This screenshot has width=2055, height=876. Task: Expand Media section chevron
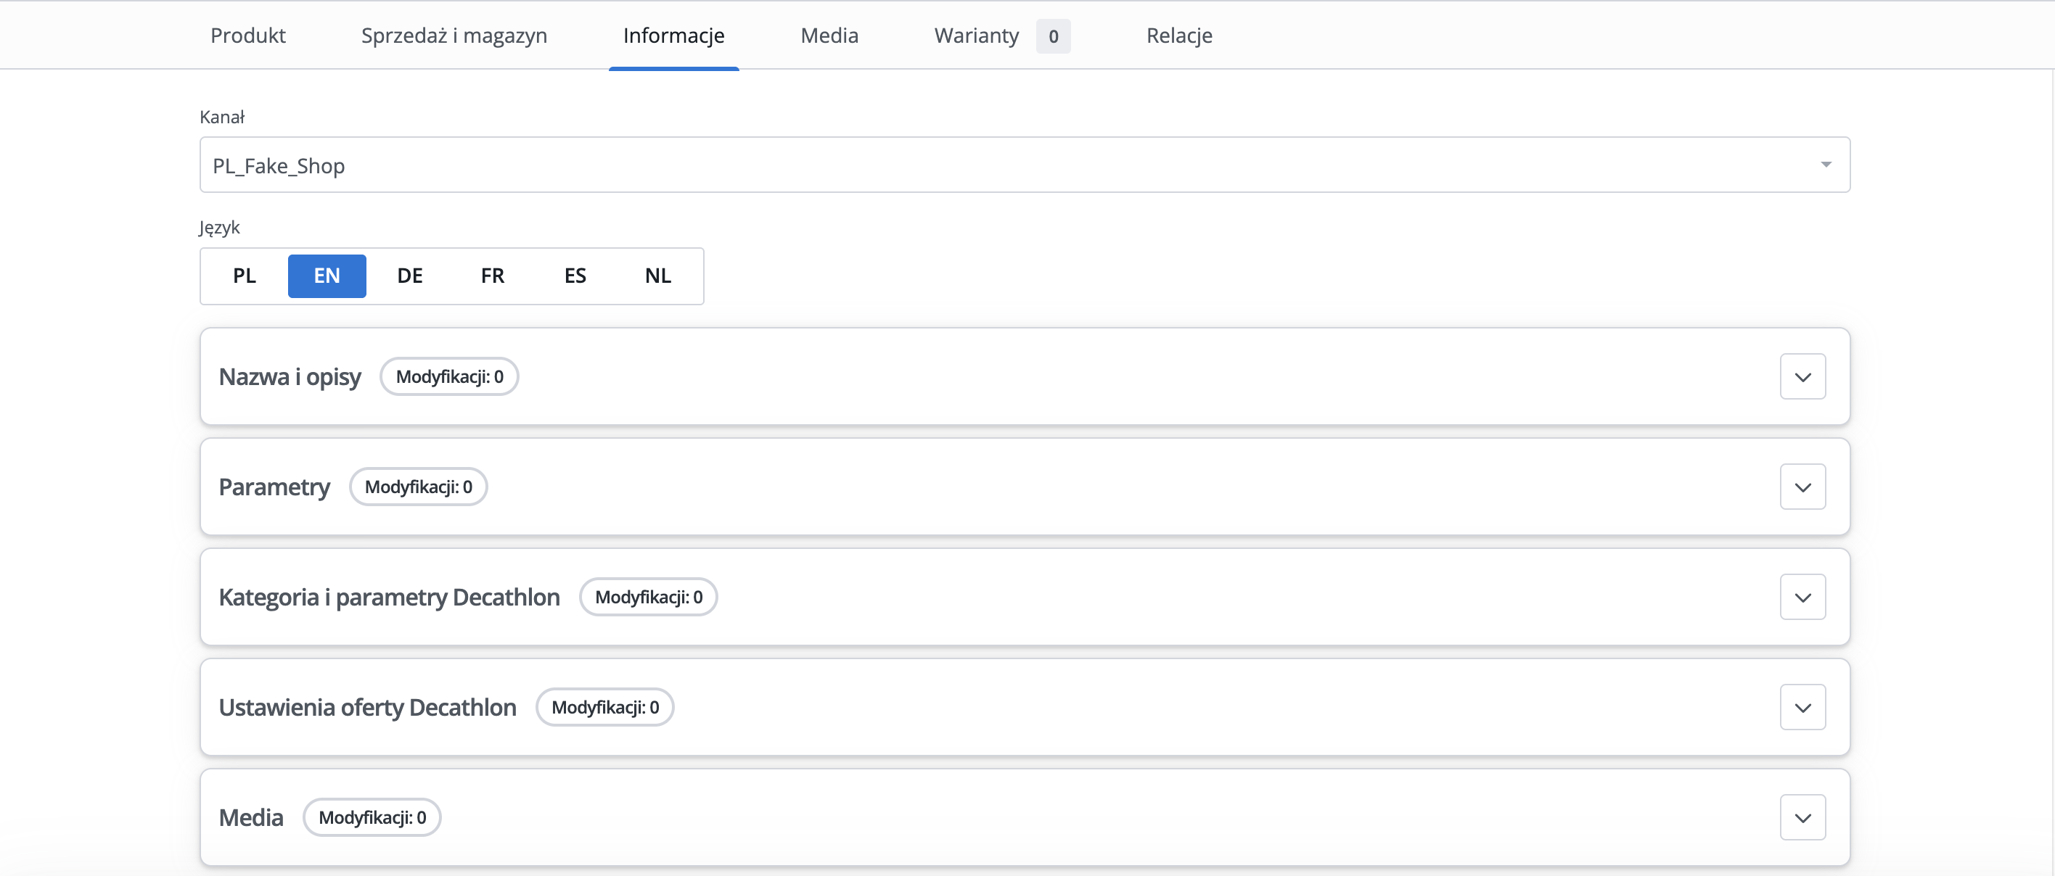1802,818
